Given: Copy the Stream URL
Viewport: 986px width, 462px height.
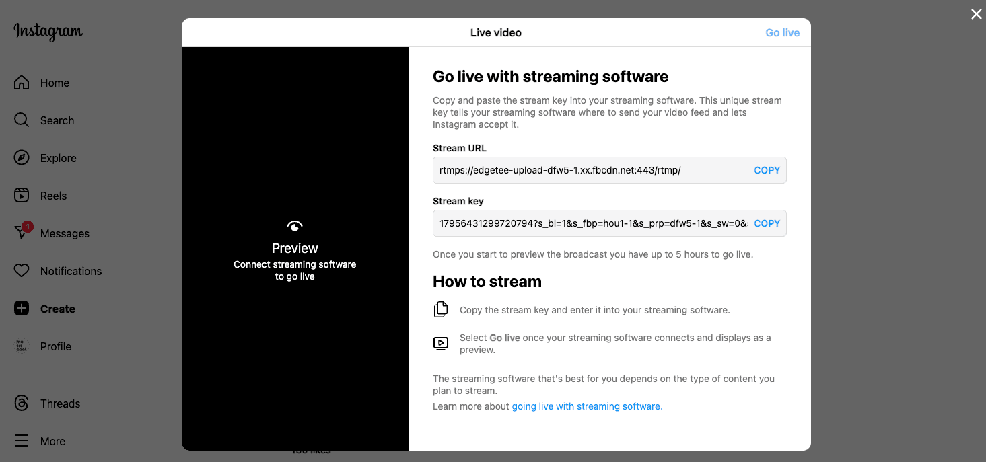Looking at the screenshot, I should click(767, 169).
